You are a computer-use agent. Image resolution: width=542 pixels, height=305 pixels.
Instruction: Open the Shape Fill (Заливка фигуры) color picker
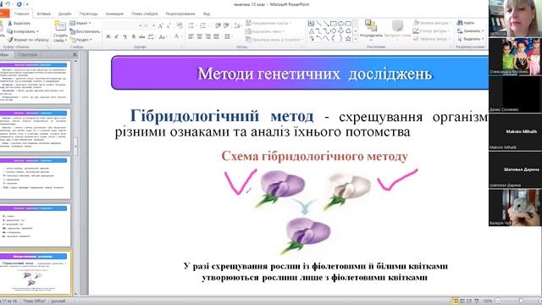point(432,23)
